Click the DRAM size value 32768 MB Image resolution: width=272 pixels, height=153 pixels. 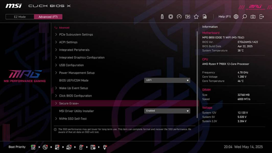coord(244,95)
